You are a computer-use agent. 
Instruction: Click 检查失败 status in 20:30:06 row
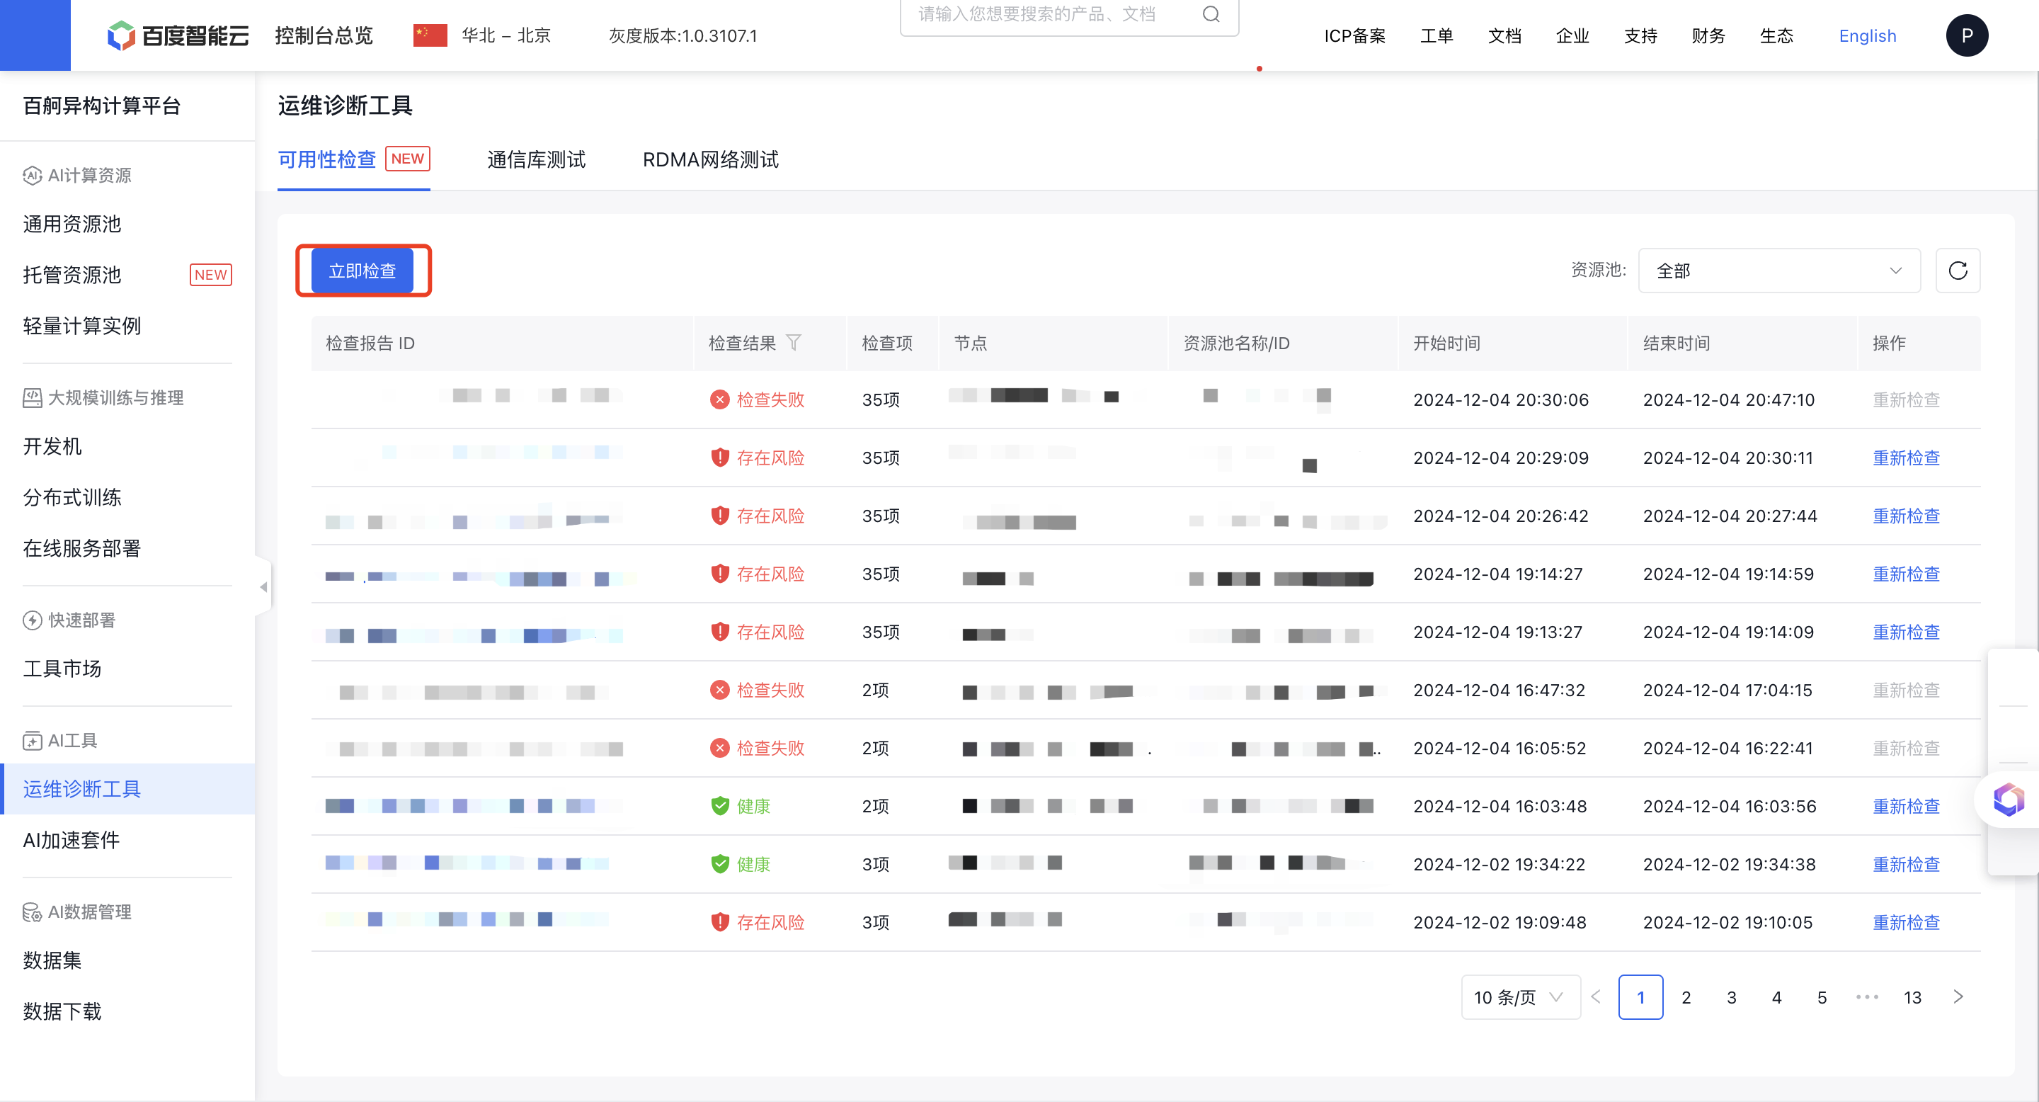757,399
